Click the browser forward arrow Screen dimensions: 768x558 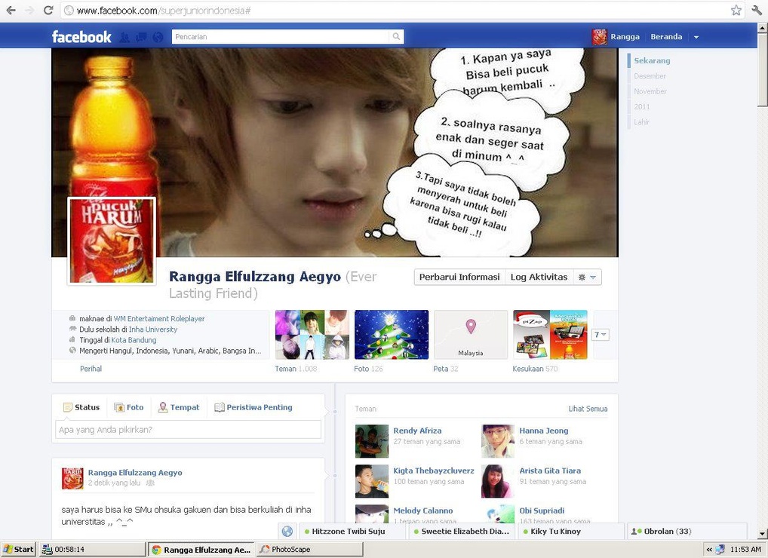tap(29, 11)
